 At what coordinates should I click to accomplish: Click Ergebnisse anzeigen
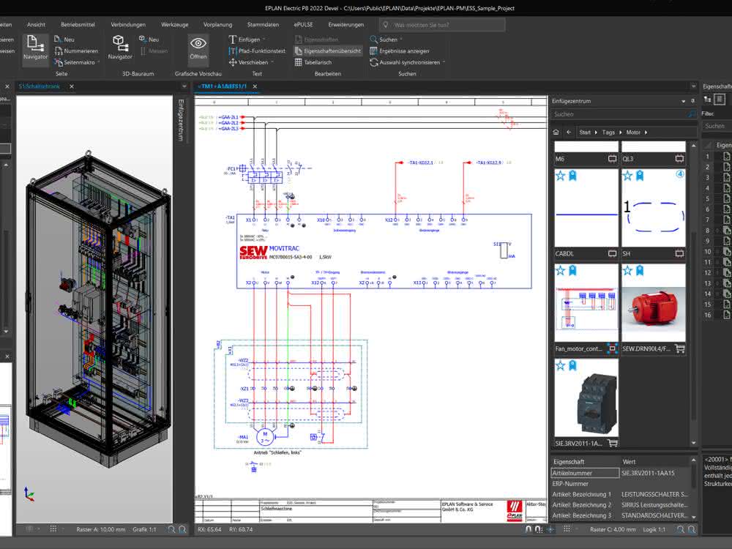point(399,51)
